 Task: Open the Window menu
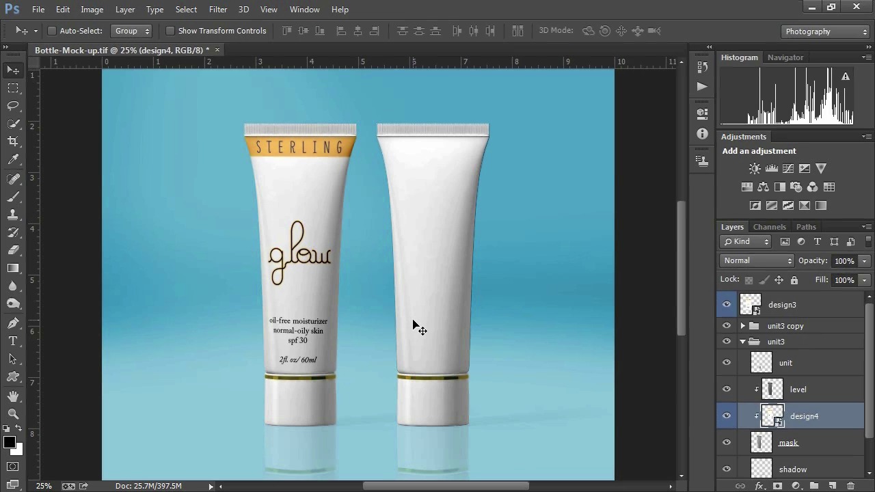(x=304, y=10)
